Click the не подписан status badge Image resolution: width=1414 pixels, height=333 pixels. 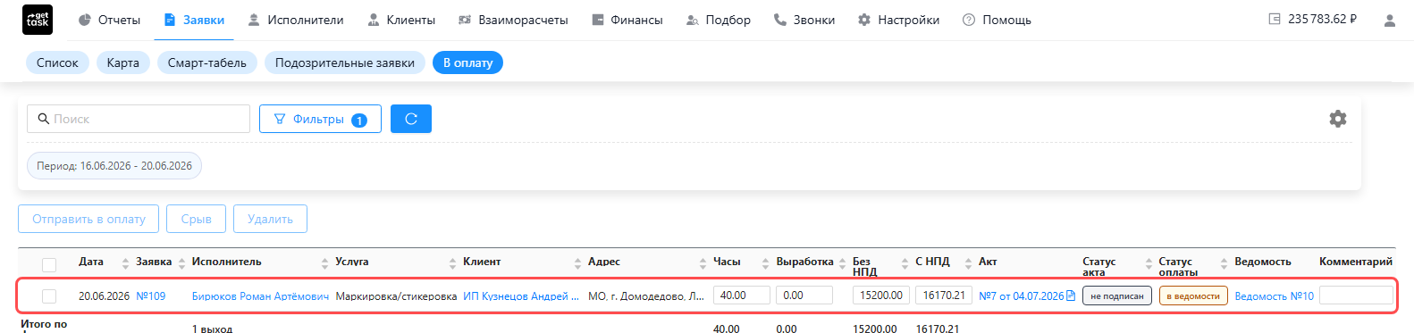point(1116,296)
